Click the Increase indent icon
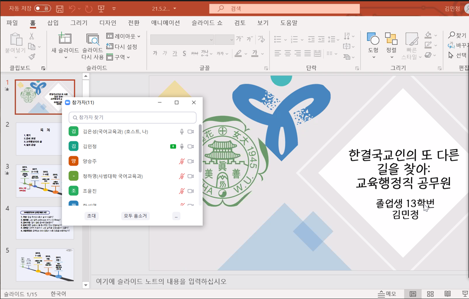The width and height of the screenshot is (469, 299). (x=321, y=39)
